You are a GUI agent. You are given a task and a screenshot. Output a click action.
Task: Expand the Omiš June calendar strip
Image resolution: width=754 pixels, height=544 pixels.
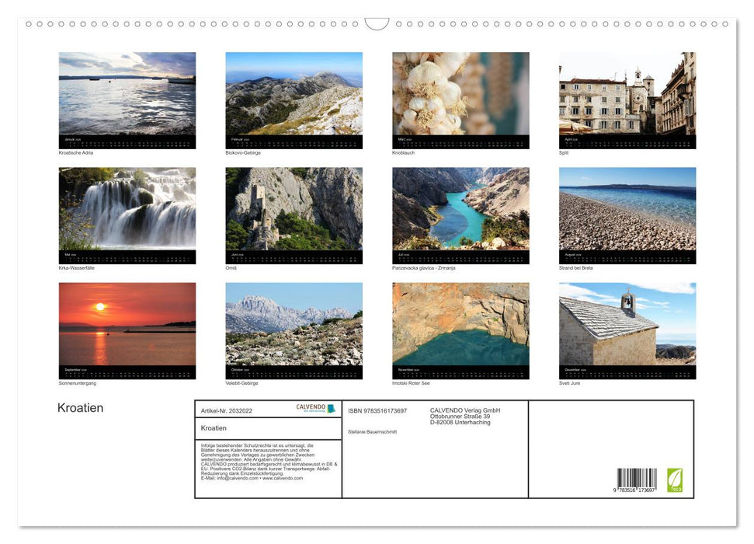294,256
